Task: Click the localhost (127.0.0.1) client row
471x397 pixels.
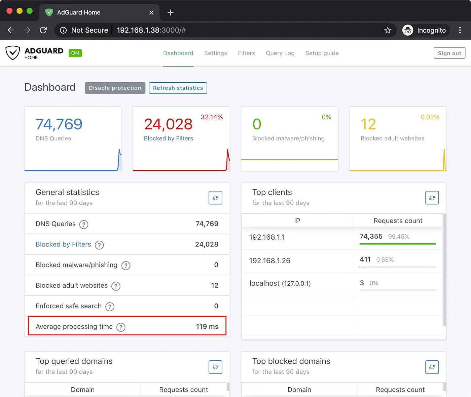Action: [x=342, y=284]
